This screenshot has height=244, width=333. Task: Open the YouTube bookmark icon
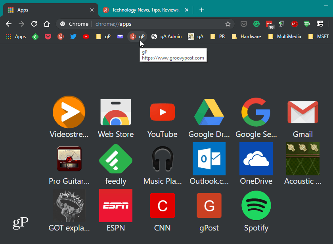pos(86,37)
